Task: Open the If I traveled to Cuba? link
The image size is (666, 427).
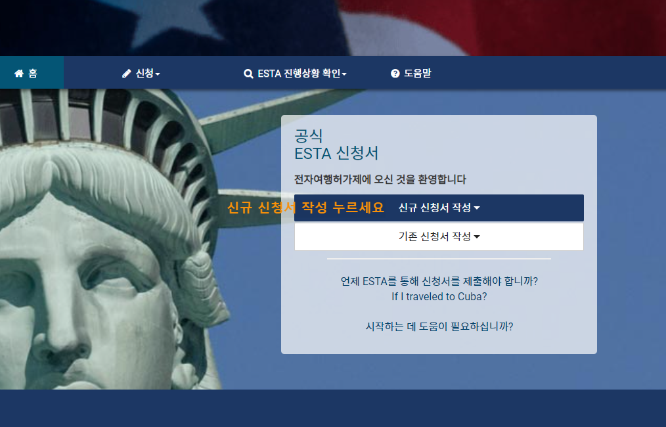Action: click(439, 296)
